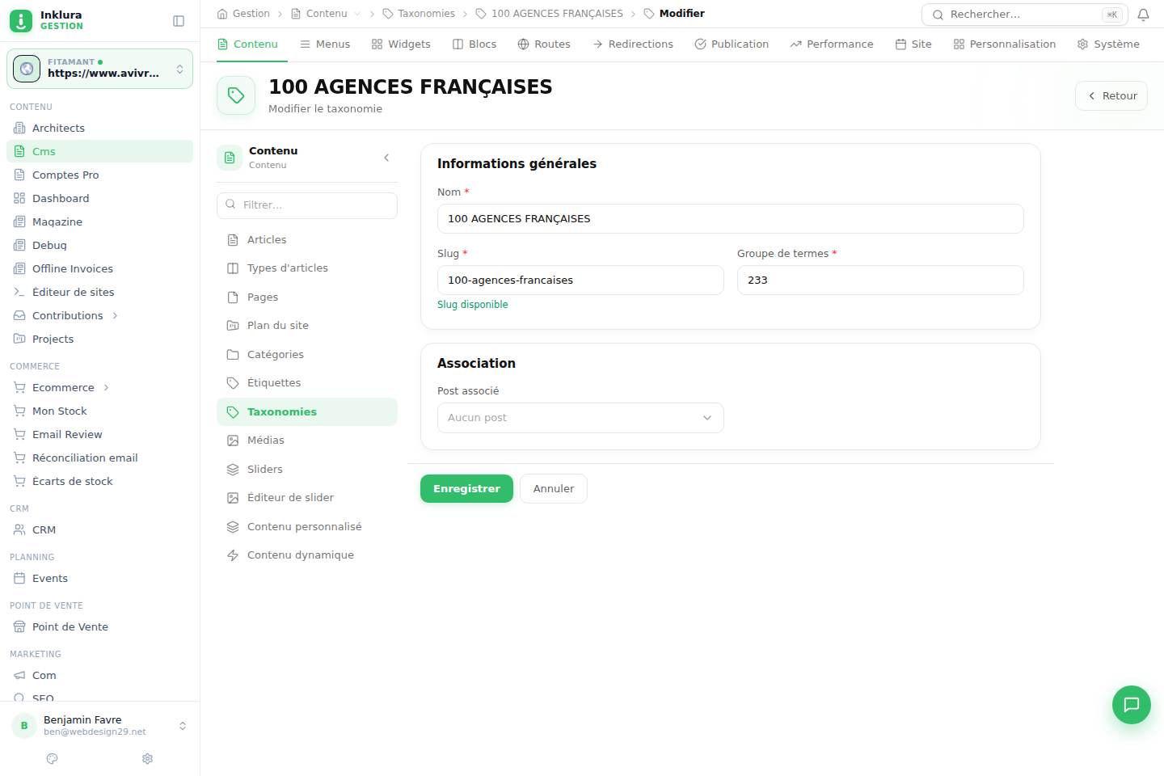Click the Sliders layers icon
Image resolution: width=1164 pixels, height=776 pixels.
pos(233,469)
